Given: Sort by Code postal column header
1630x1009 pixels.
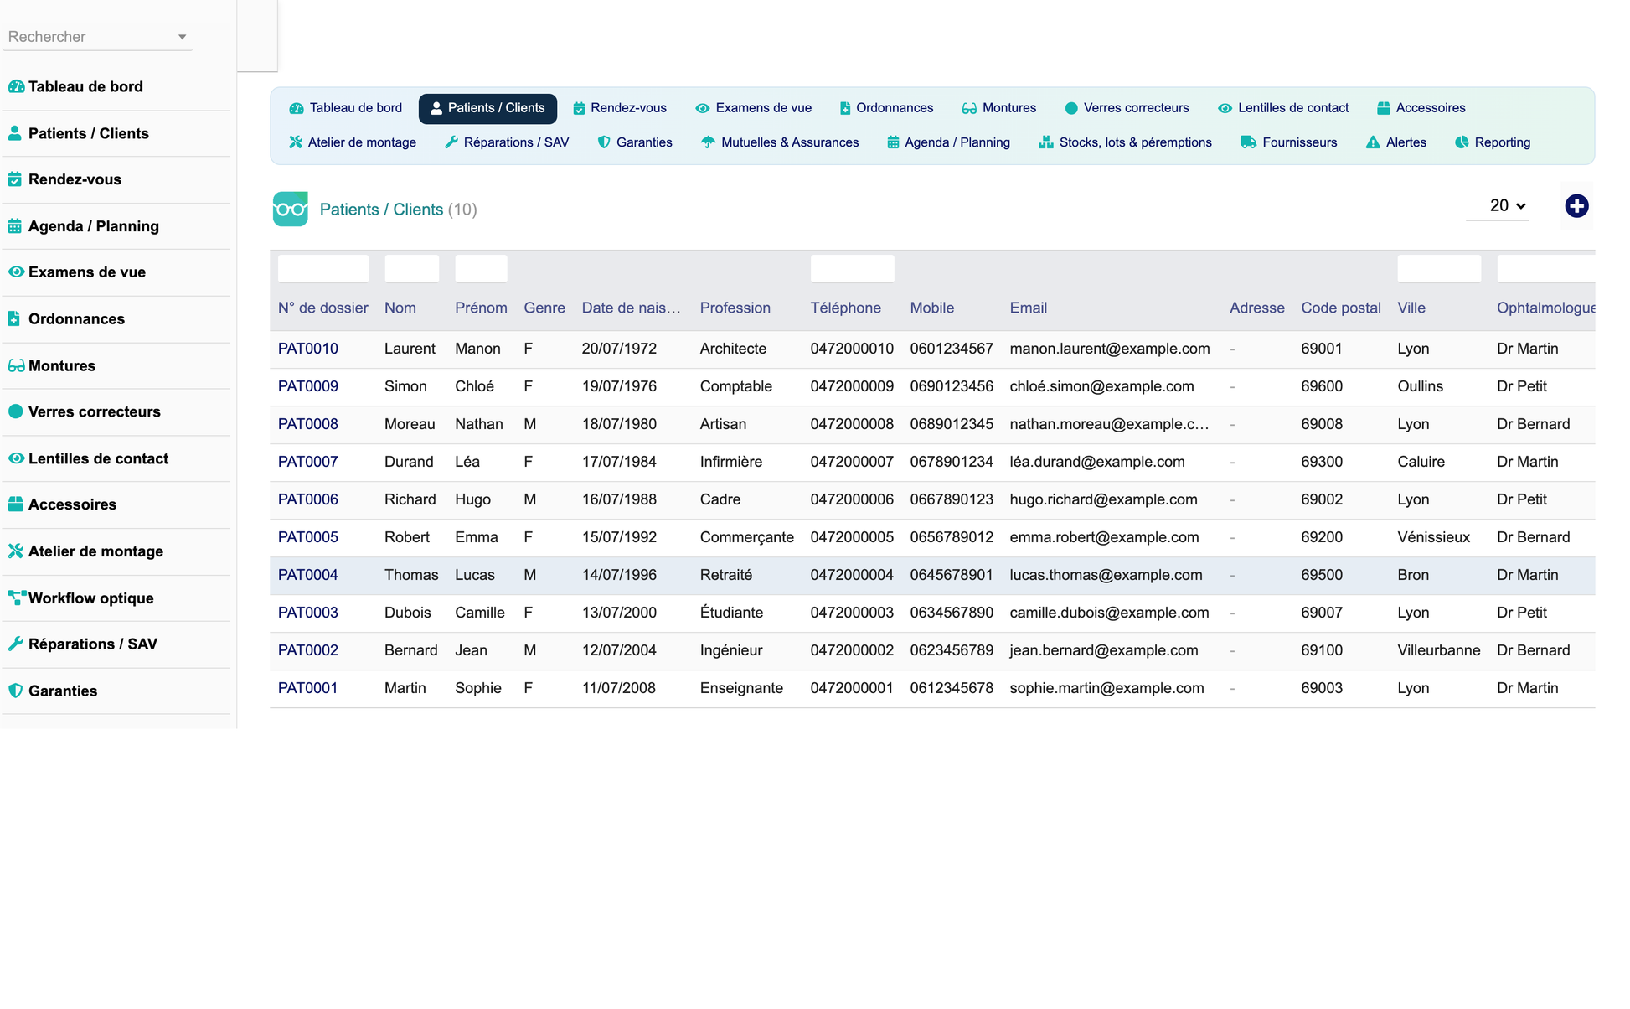Looking at the screenshot, I should 1341,308.
